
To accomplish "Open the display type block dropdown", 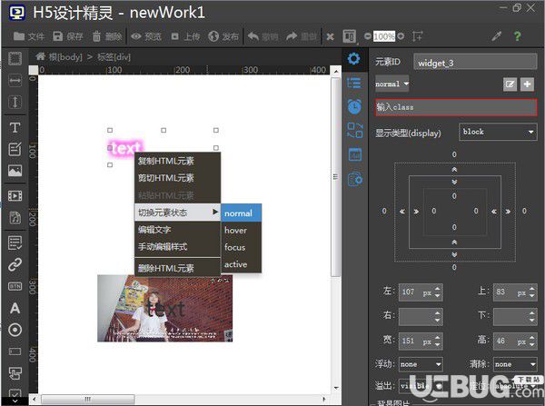I will (x=498, y=132).
